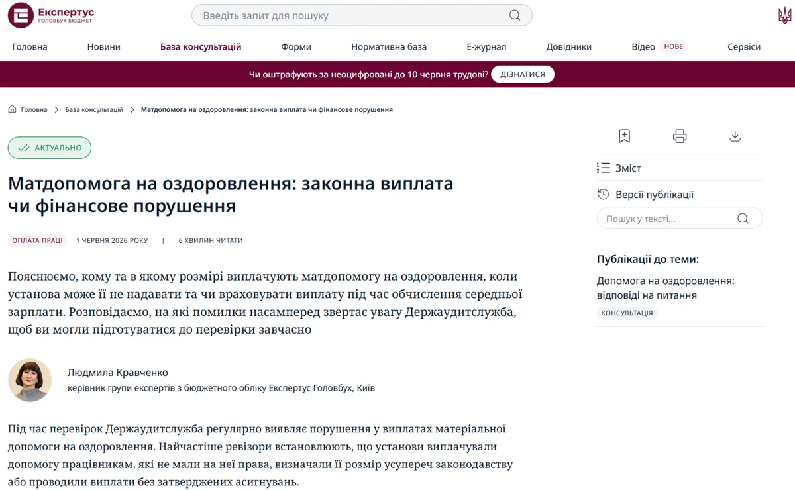
Task: Click the date 1 ЧЕРВНЯ 2026 РОКУ
Action: click(x=112, y=240)
